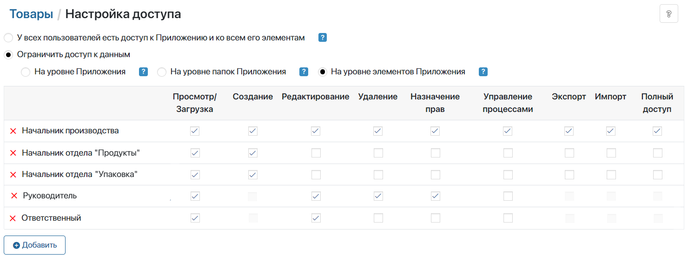The width and height of the screenshot is (688, 256).
Task: Check Управление процессами for отдела "Упаковка"
Action: click(x=508, y=175)
